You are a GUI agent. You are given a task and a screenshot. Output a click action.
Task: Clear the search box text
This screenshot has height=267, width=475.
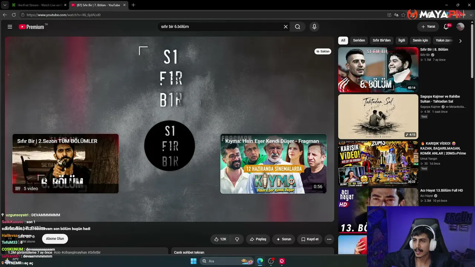click(286, 27)
